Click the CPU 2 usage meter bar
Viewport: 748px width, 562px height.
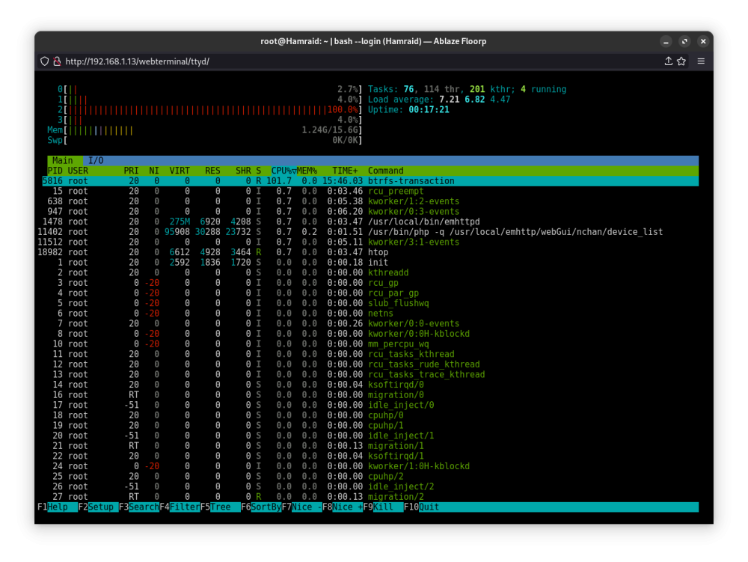tap(210, 110)
